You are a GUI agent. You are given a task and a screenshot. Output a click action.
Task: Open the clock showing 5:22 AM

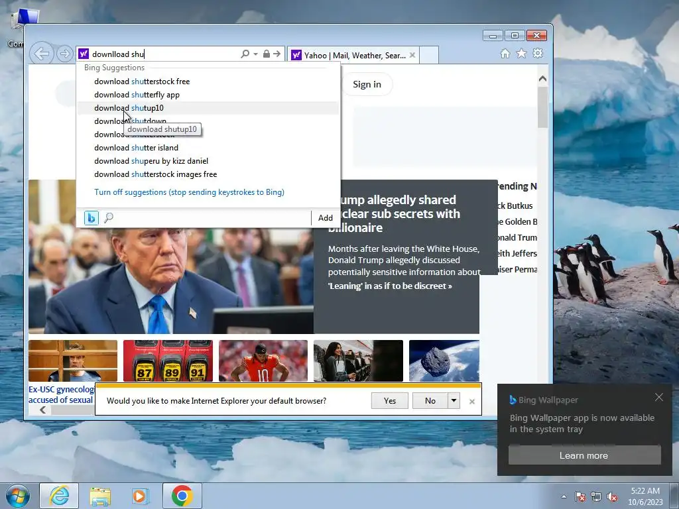pyautogui.click(x=645, y=496)
